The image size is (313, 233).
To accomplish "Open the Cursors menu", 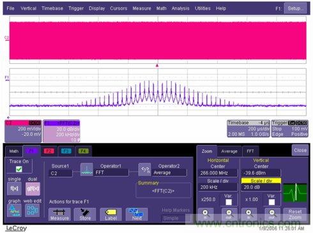I will coord(119,8).
